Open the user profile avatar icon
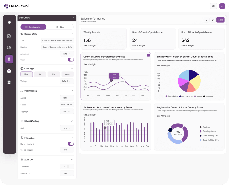 pyautogui.click(x=222, y=6)
